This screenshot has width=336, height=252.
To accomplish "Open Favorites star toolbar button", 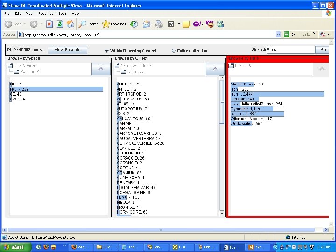I will click(x=114, y=24).
